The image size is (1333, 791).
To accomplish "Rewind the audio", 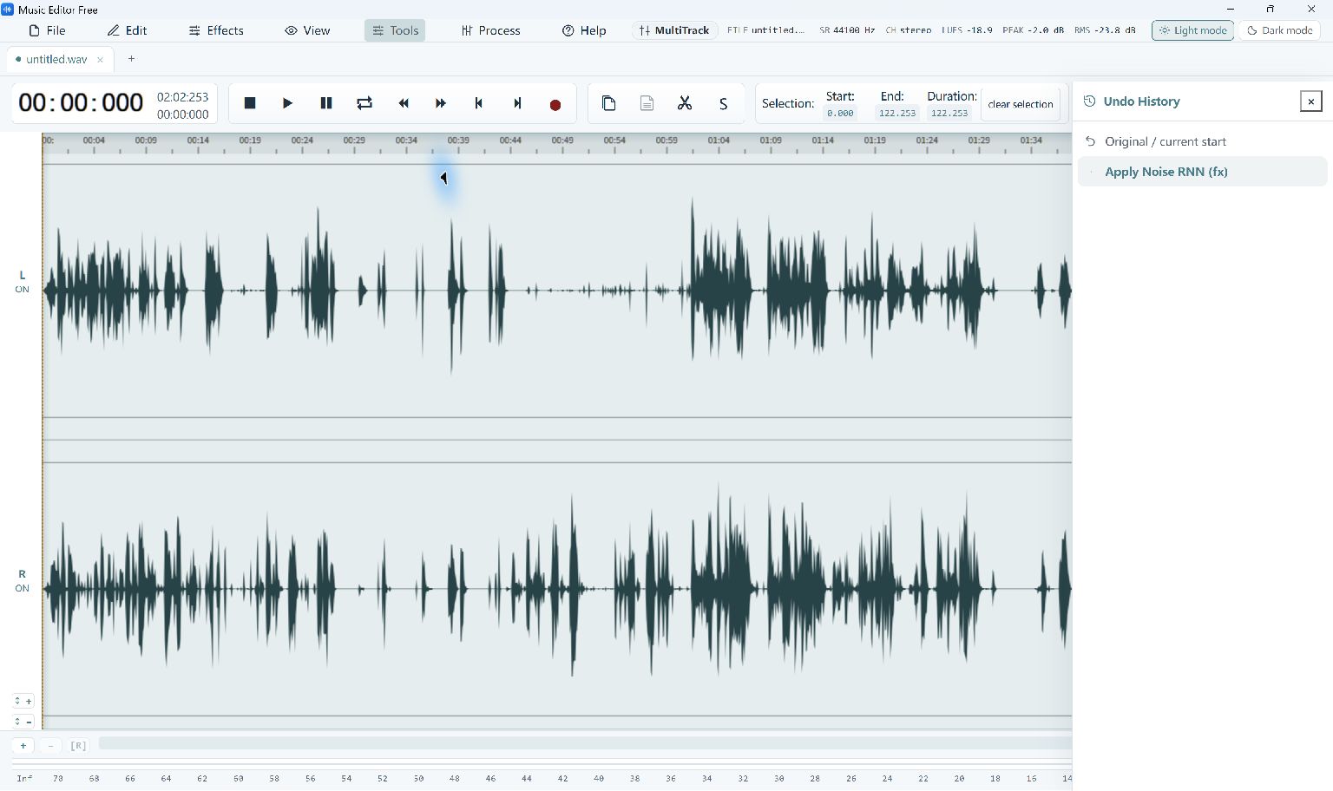I will tap(403, 103).
